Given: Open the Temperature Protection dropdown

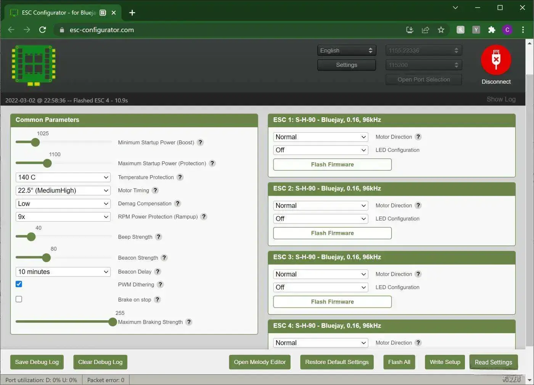Looking at the screenshot, I should coord(63,177).
